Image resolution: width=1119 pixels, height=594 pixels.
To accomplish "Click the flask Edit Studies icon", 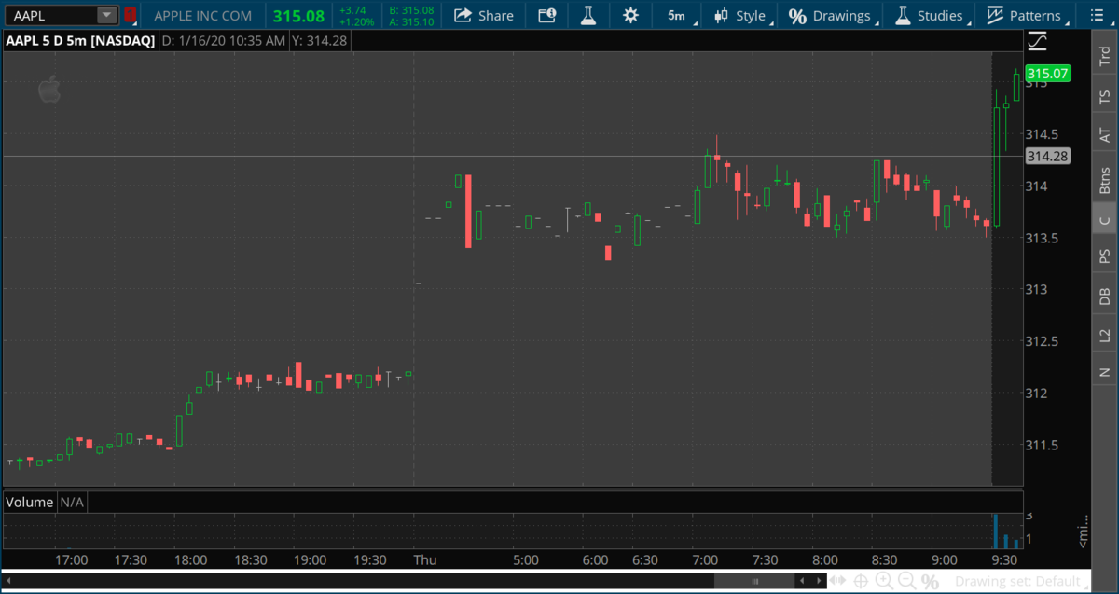I will tap(587, 15).
